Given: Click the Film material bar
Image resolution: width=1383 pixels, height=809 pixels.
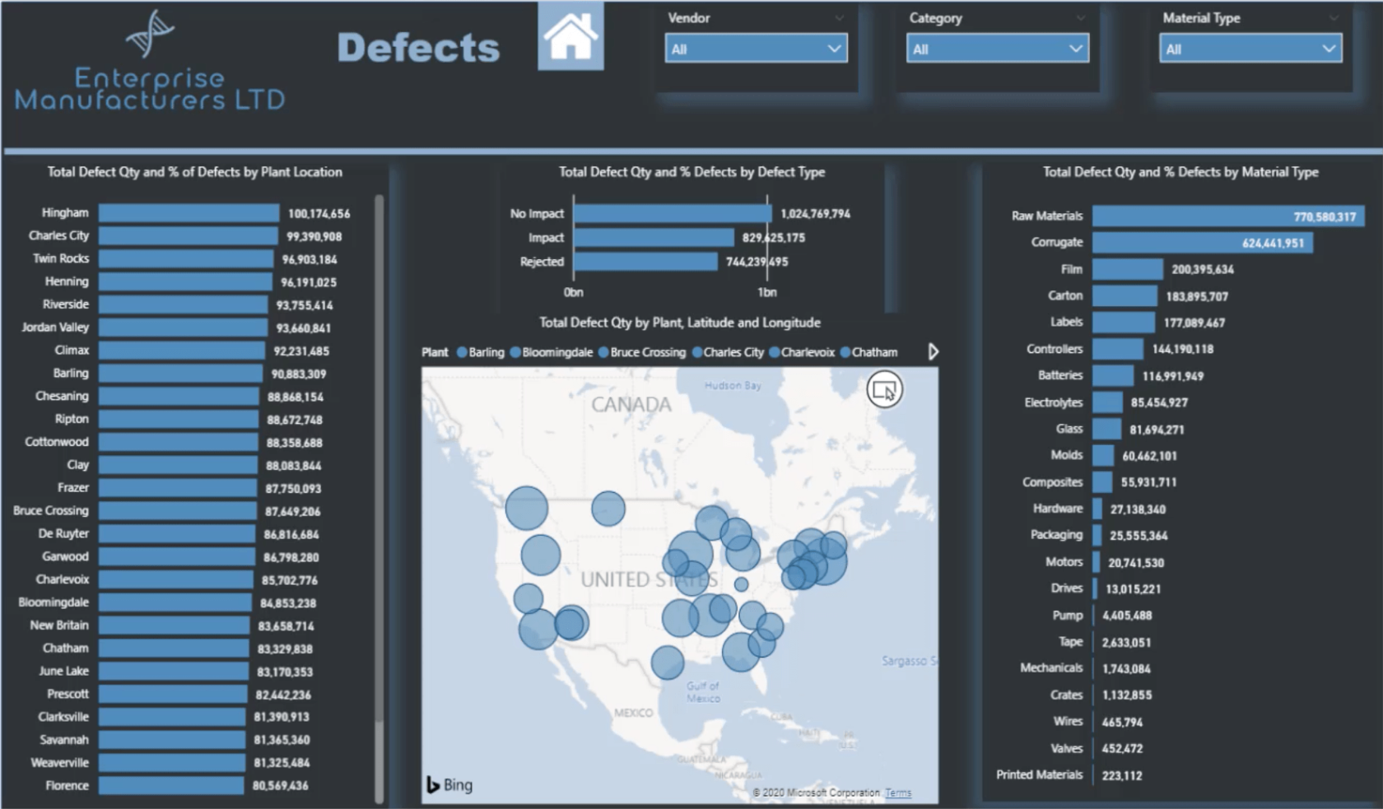Looking at the screenshot, I should click(x=1128, y=269).
